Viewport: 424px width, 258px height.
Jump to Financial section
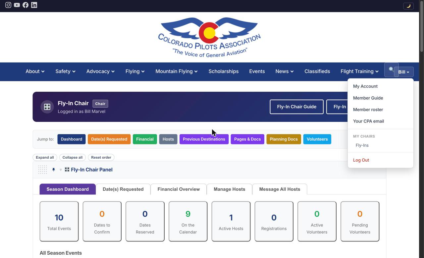point(145,139)
